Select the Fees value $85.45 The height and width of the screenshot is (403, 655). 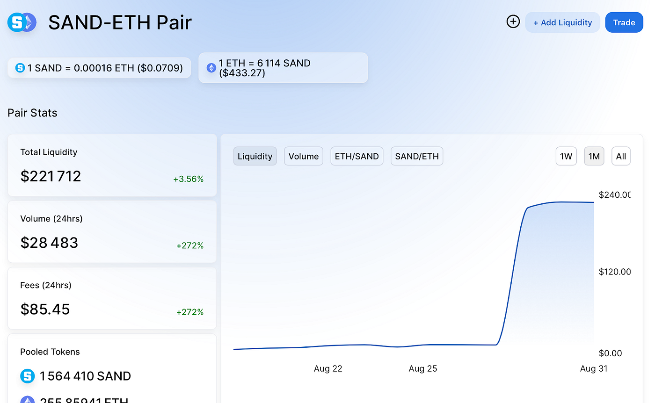(x=45, y=309)
